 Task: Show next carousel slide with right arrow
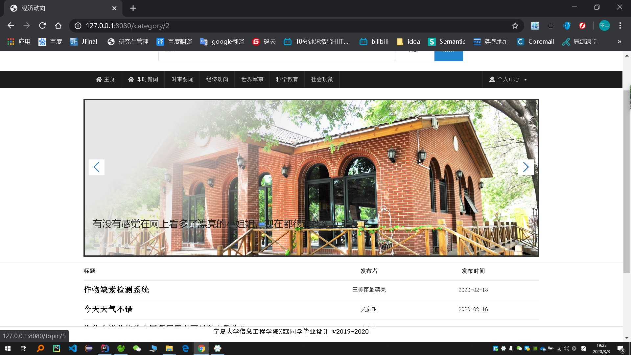pos(526,167)
